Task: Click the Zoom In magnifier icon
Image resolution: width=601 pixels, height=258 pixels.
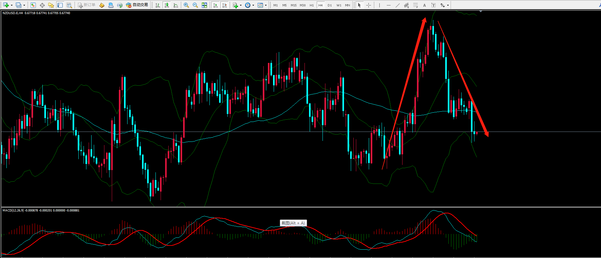Action: (x=186, y=5)
